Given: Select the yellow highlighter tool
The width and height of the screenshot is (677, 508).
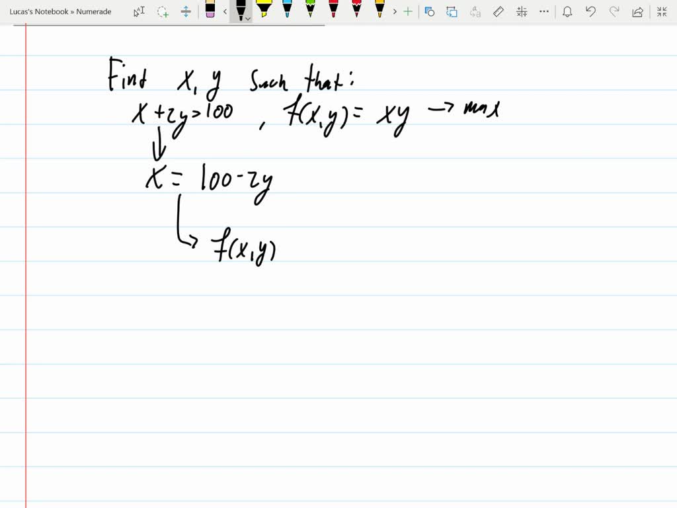Looking at the screenshot, I should tap(266, 11).
